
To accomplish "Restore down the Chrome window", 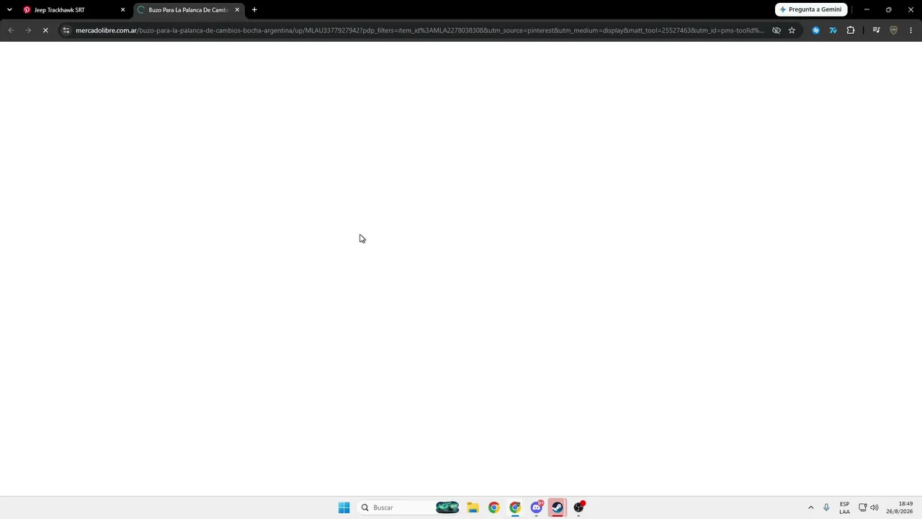I will point(889,9).
